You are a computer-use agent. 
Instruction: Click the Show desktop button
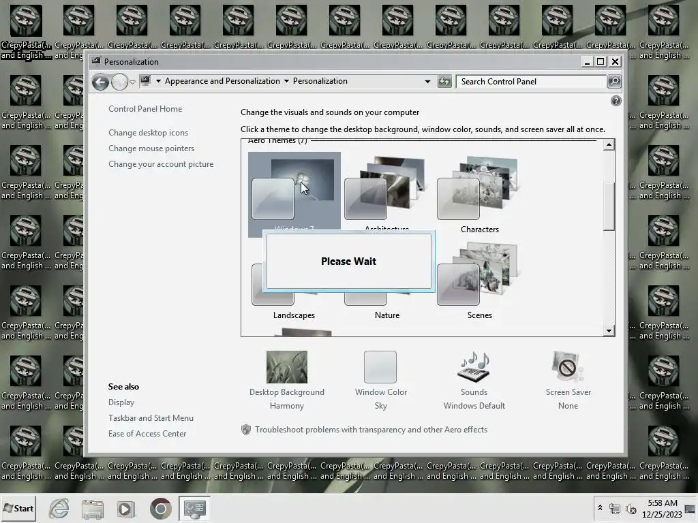[x=691, y=508]
